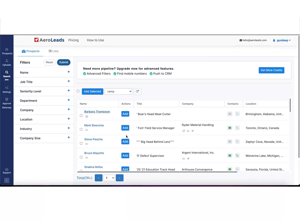The height and width of the screenshot is (221, 300).
Task: Click the Add Selected button
Action: coord(92,91)
